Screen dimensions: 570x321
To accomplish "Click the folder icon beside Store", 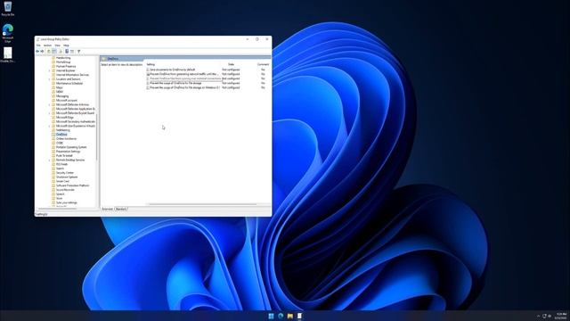I will pyautogui.click(x=53, y=198).
